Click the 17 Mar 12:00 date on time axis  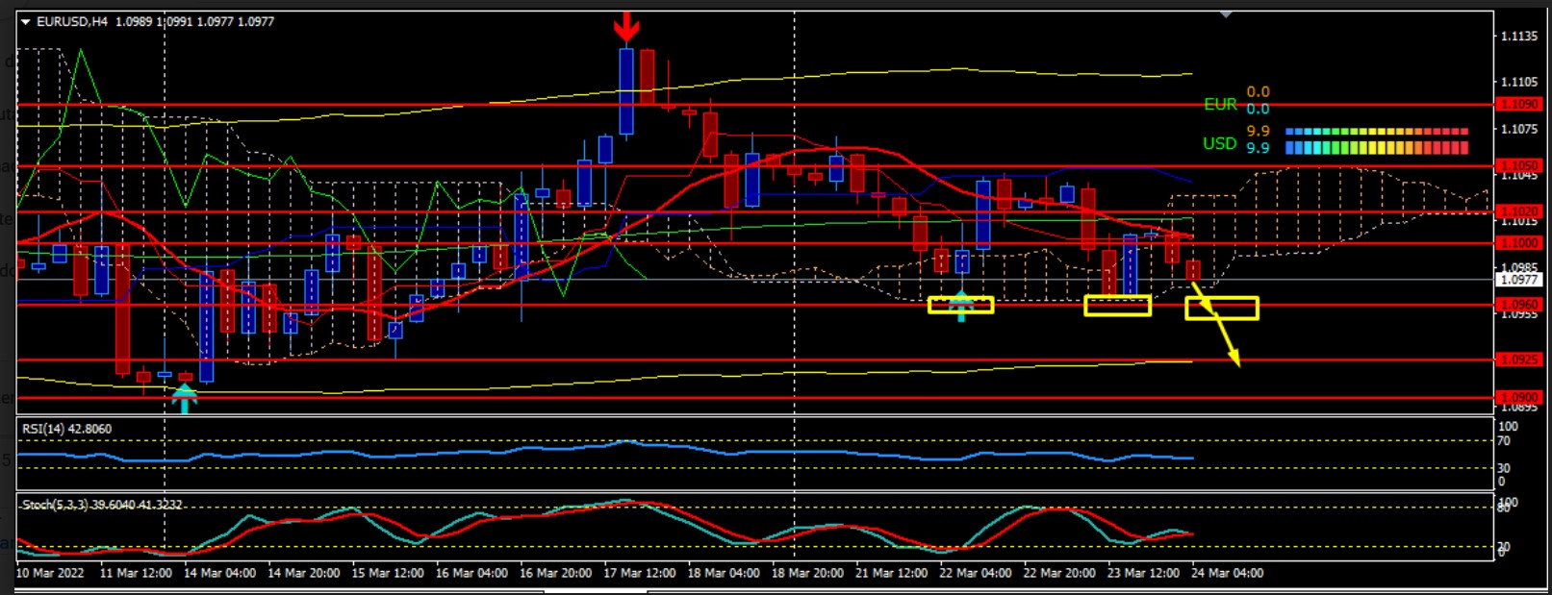[x=639, y=573]
